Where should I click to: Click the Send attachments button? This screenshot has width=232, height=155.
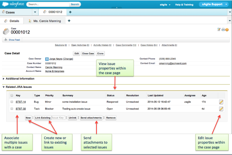pos(91,118)
